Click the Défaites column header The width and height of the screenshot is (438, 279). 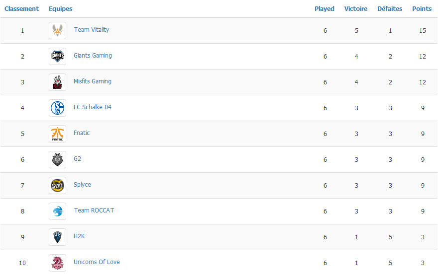pyautogui.click(x=390, y=8)
